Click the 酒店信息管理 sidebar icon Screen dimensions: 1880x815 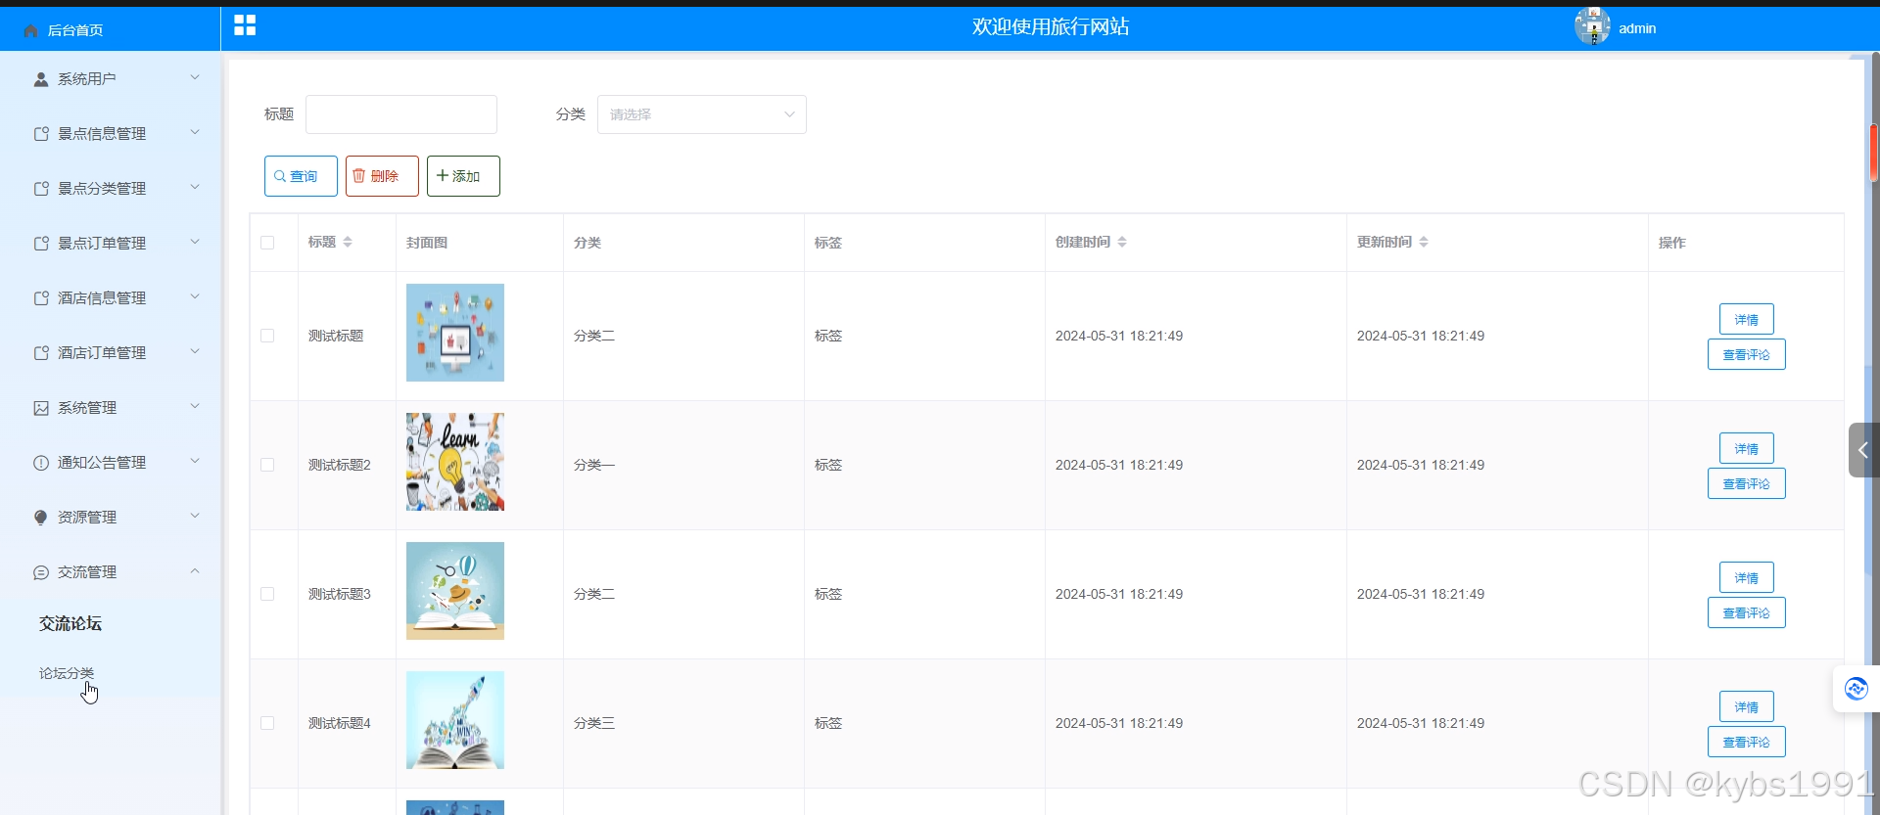tap(41, 298)
